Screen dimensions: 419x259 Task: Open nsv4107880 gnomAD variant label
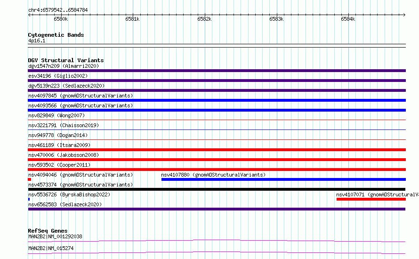point(213,175)
